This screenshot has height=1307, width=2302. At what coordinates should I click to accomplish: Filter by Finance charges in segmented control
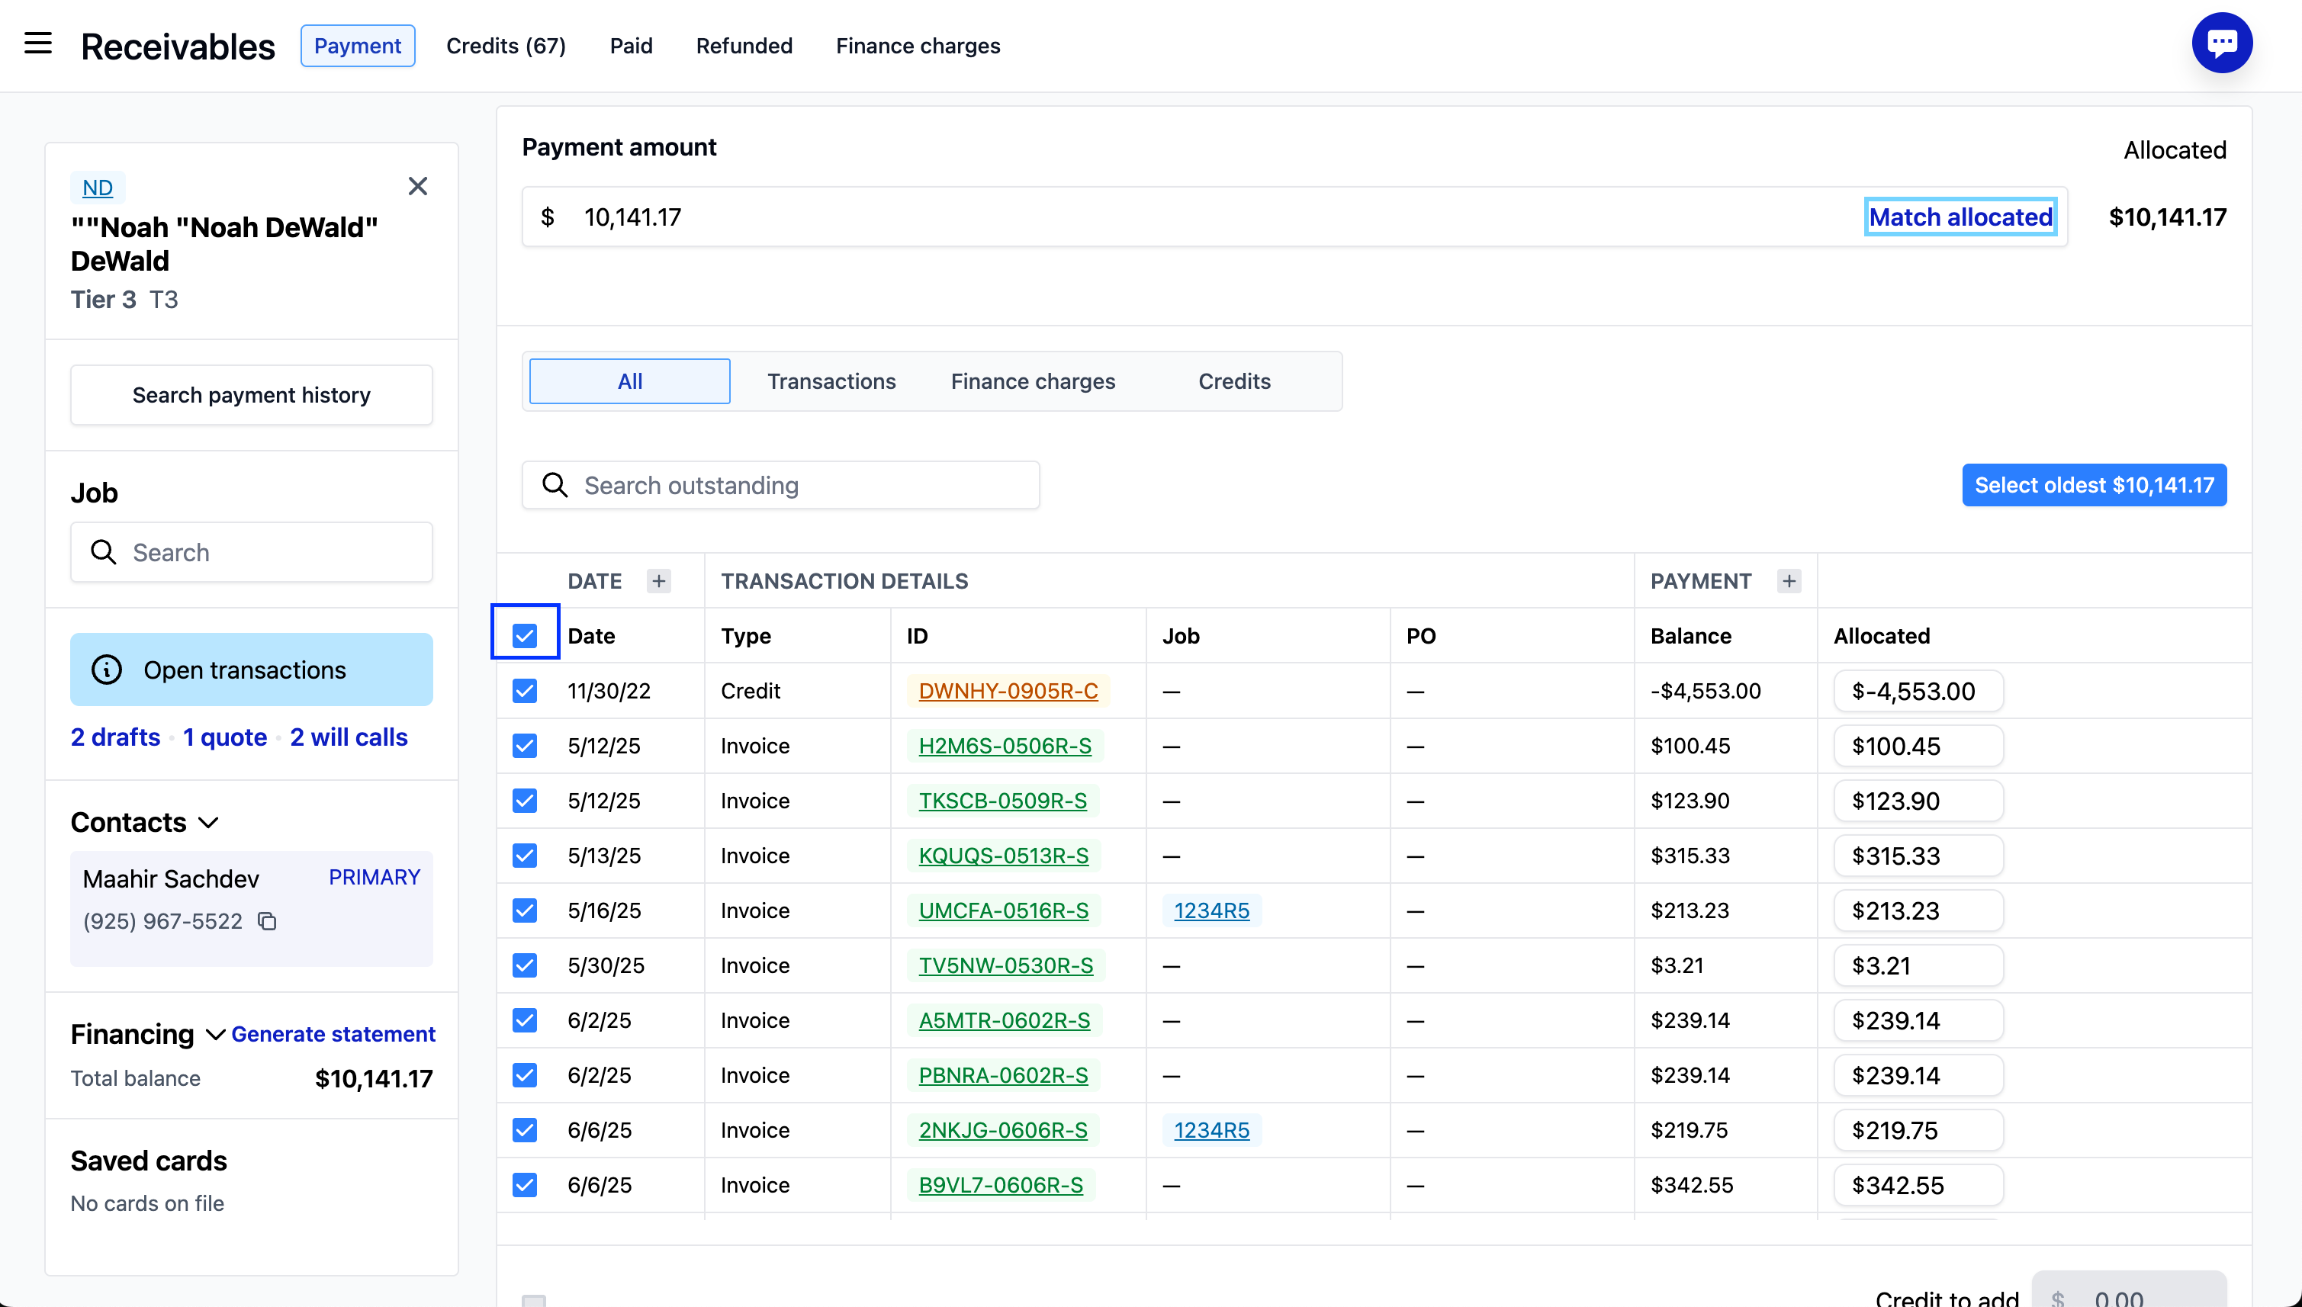1033,381
